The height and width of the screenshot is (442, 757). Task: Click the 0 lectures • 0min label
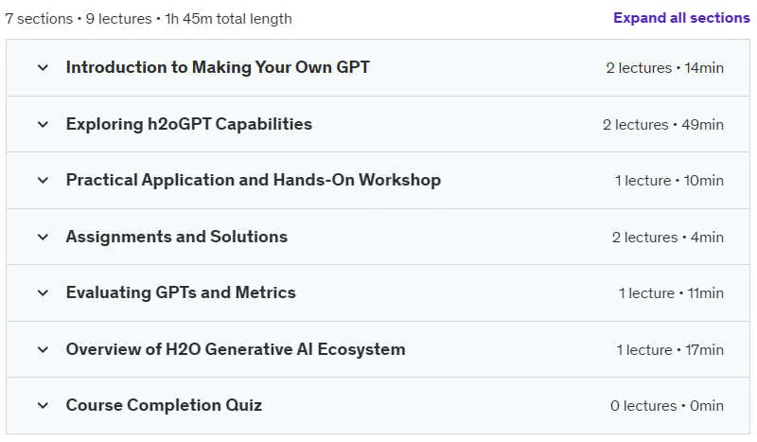pos(667,406)
